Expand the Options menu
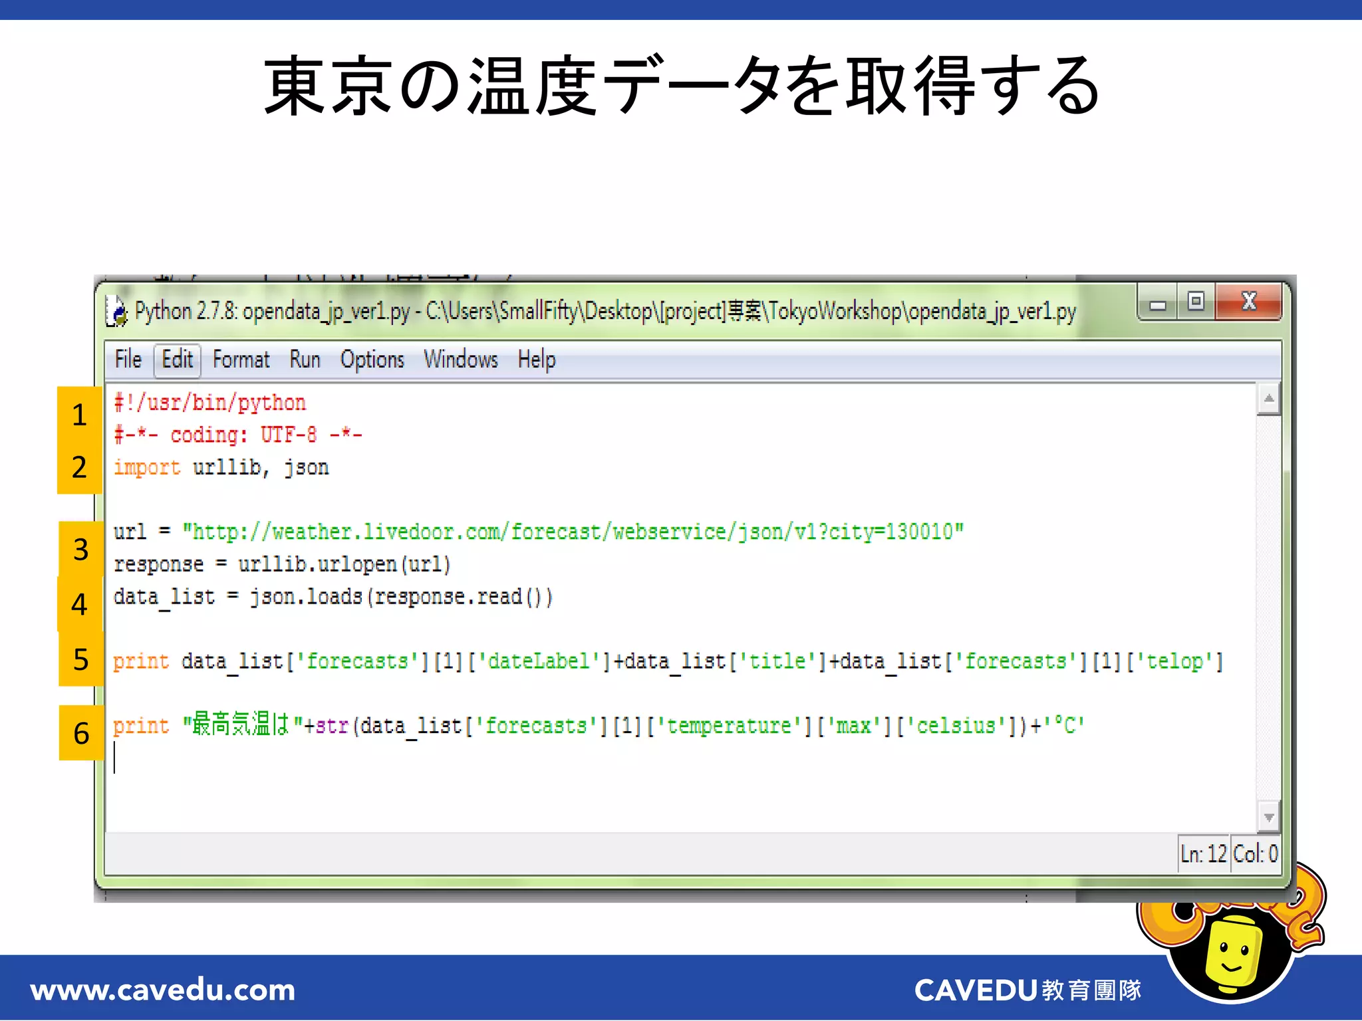 (372, 360)
